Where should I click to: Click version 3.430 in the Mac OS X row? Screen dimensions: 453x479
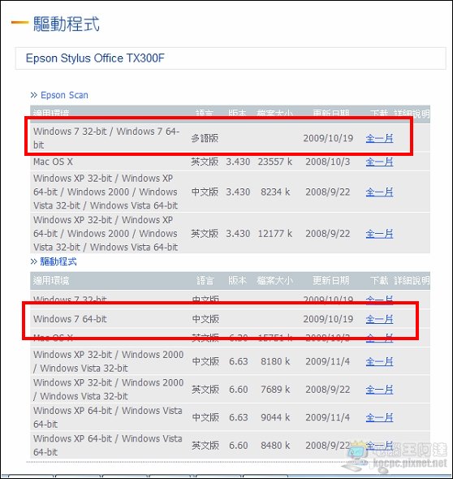(x=238, y=162)
